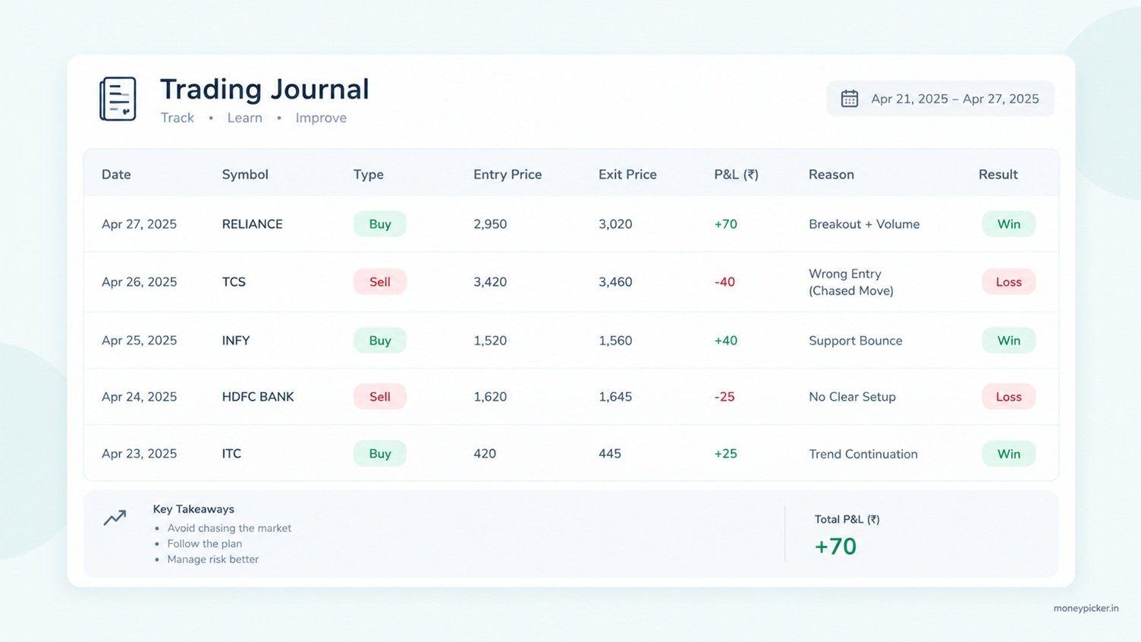Click the ITC entry price 420
1141x642 pixels.
[x=485, y=453]
